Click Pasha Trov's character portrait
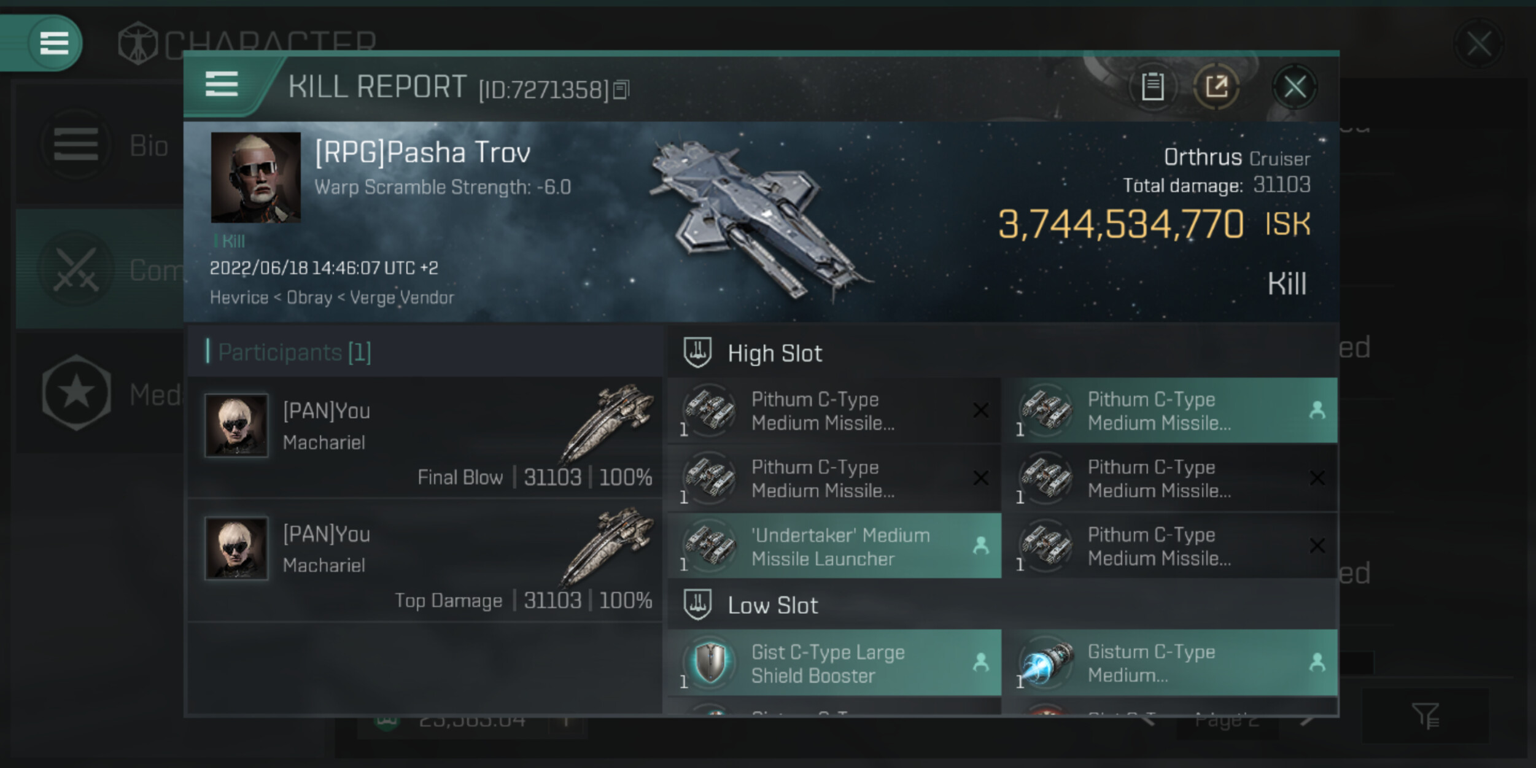The height and width of the screenshot is (768, 1536). (255, 177)
